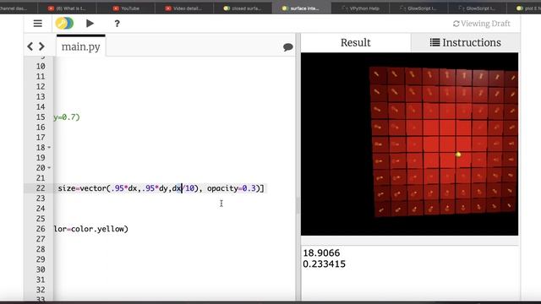This screenshot has width=541, height=304.
Task: Switch to the 'closed surfa...' browser tab
Action: [243, 8]
